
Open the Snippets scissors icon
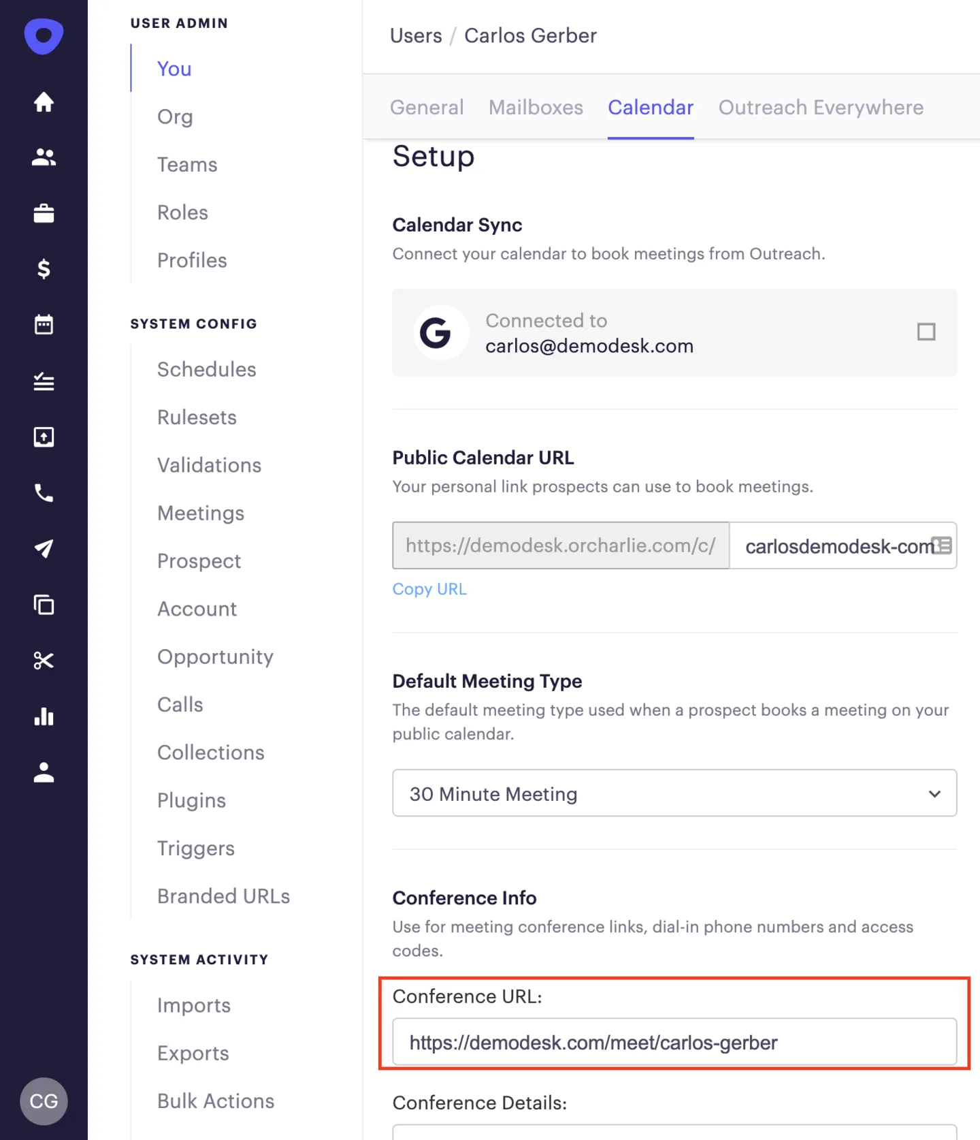(44, 661)
